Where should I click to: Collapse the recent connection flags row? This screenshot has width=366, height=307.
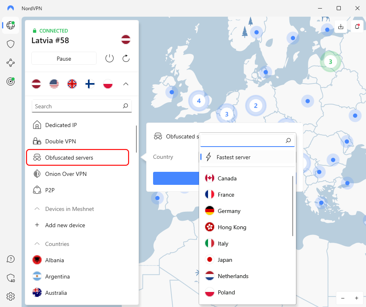click(x=126, y=83)
